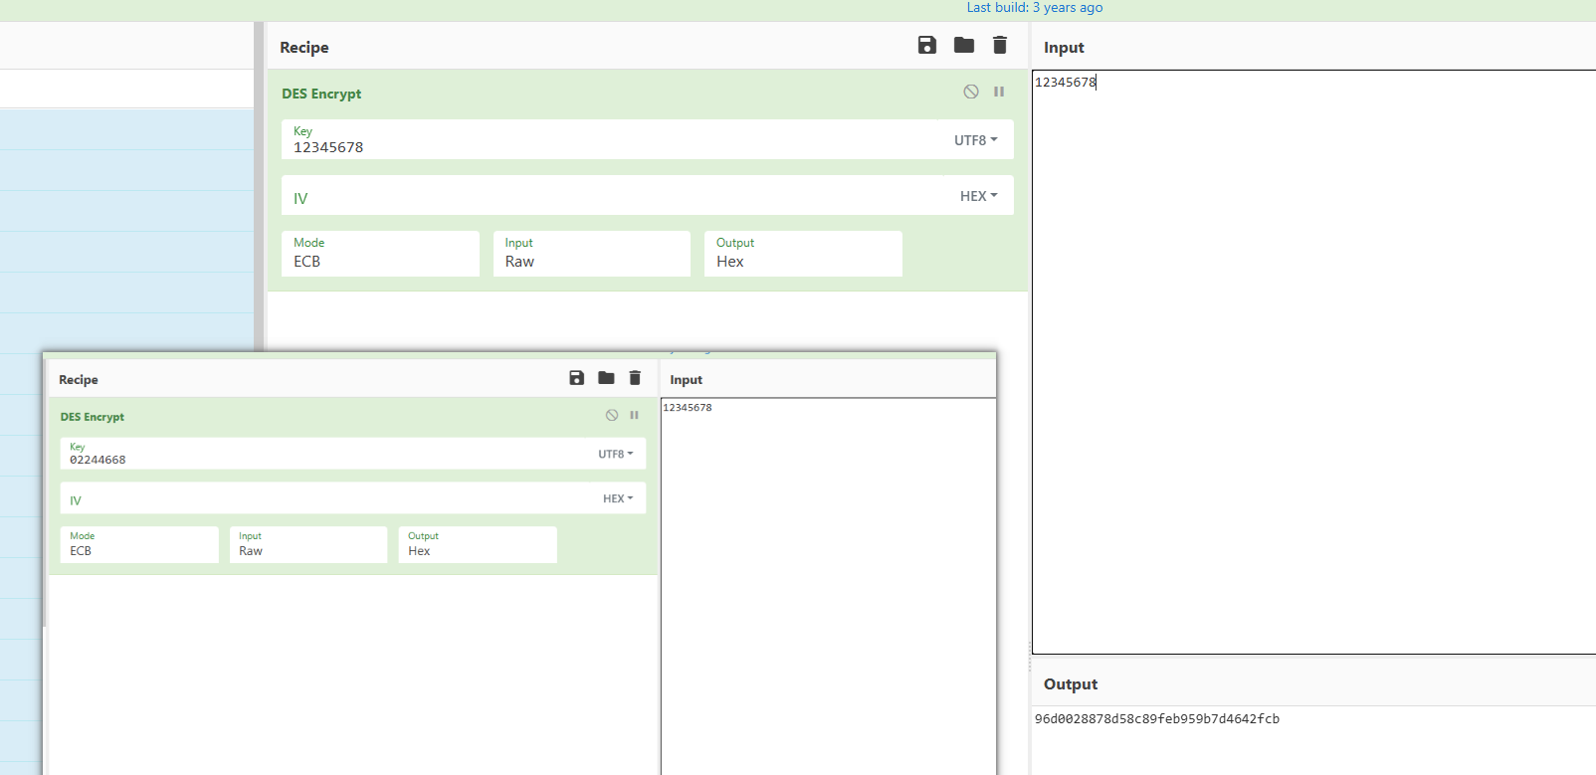
Task: Set breakpoint on overlay DES Encrypt operation
Action: 634,415
